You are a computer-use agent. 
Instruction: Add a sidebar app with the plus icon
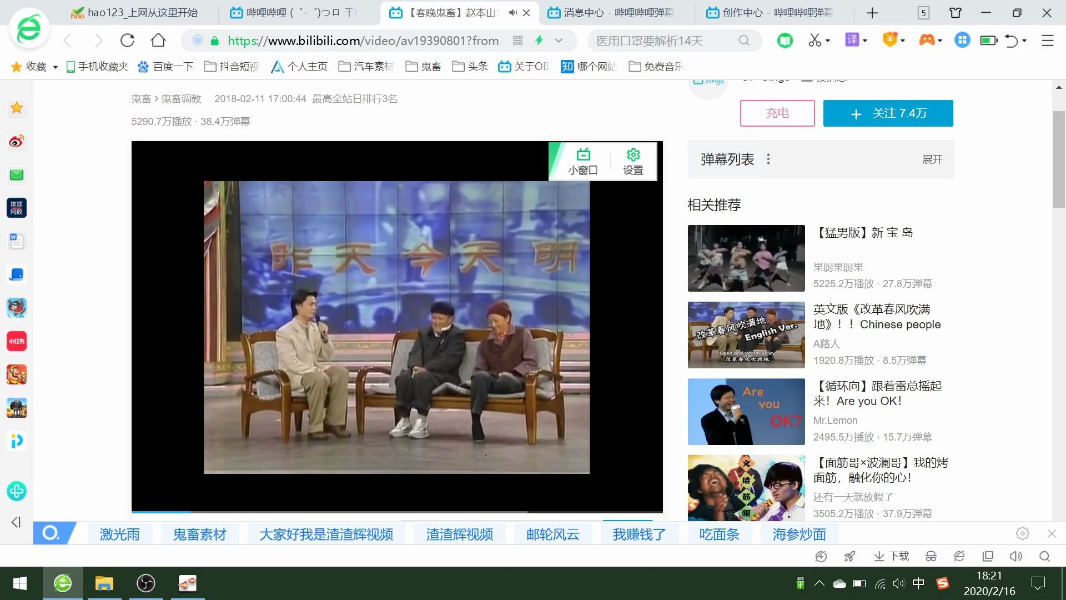pyautogui.click(x=17, y=491)
